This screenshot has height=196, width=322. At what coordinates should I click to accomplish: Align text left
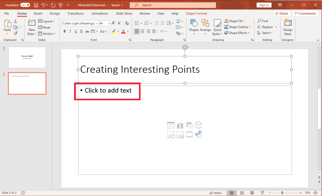(x=137, y=31)
